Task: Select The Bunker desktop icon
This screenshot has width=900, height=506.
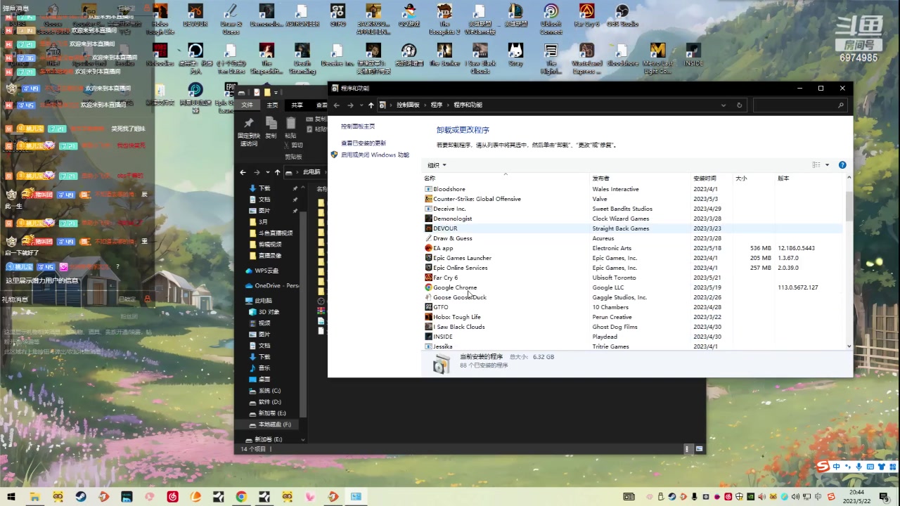Action: [444, 56]
